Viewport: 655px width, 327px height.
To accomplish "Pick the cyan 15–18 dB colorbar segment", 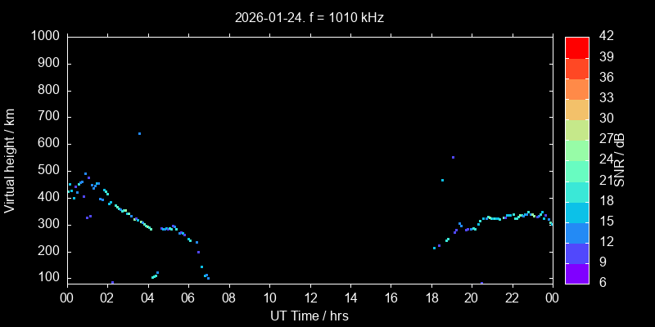I will pyautogui.click(x=576, y=212).
